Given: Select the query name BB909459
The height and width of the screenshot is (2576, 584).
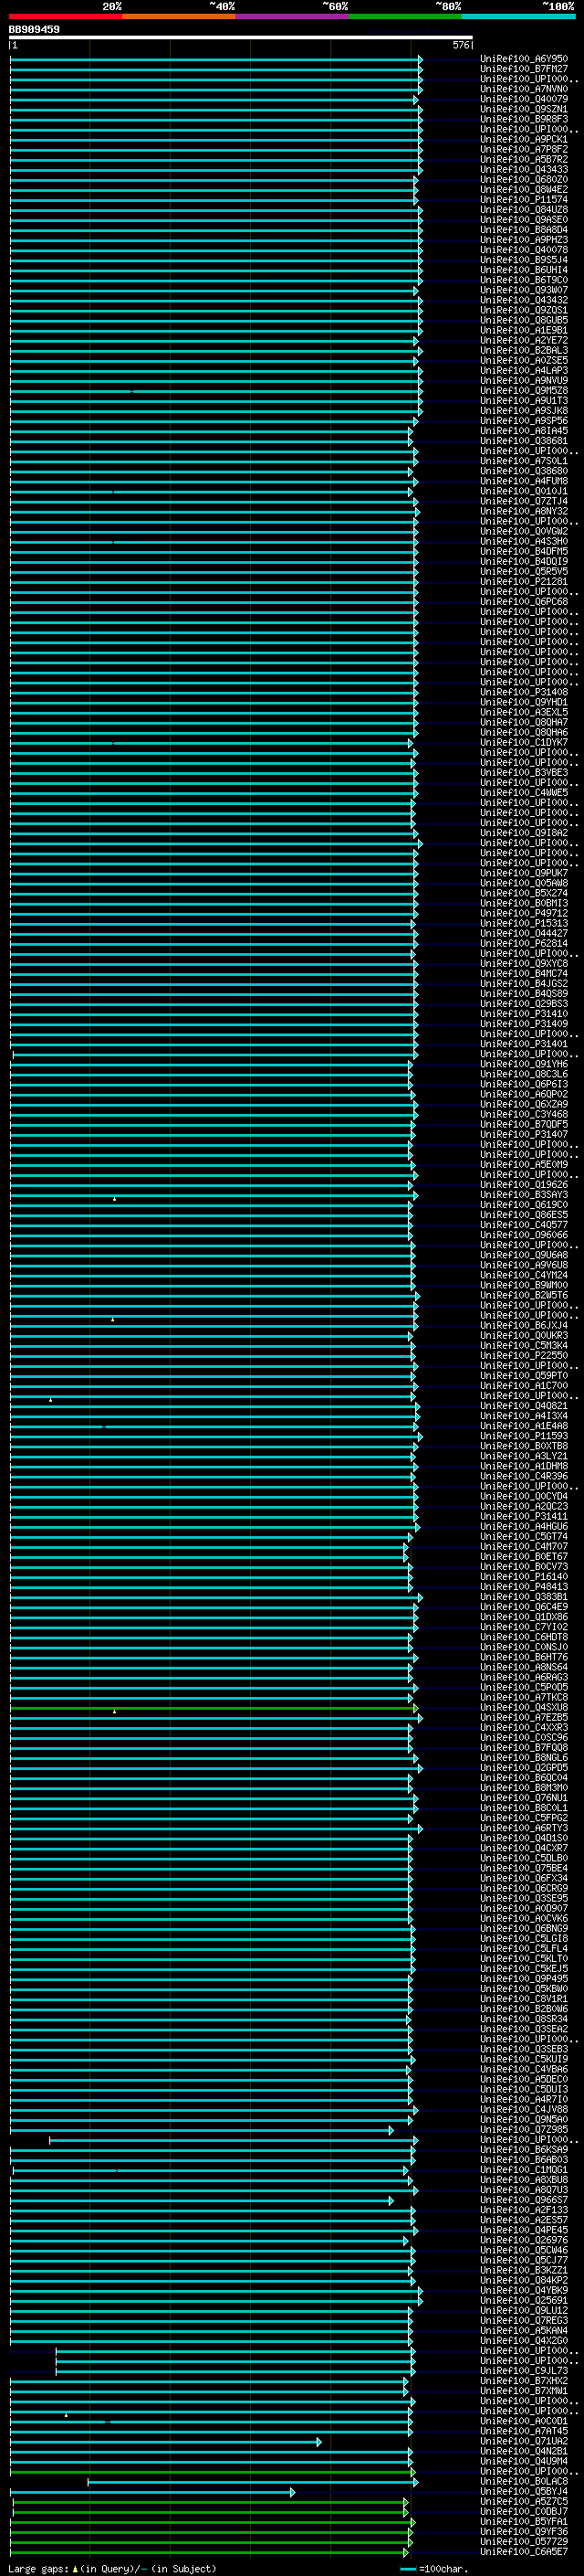Looking at the screenshot, I should tap(35, 29).
